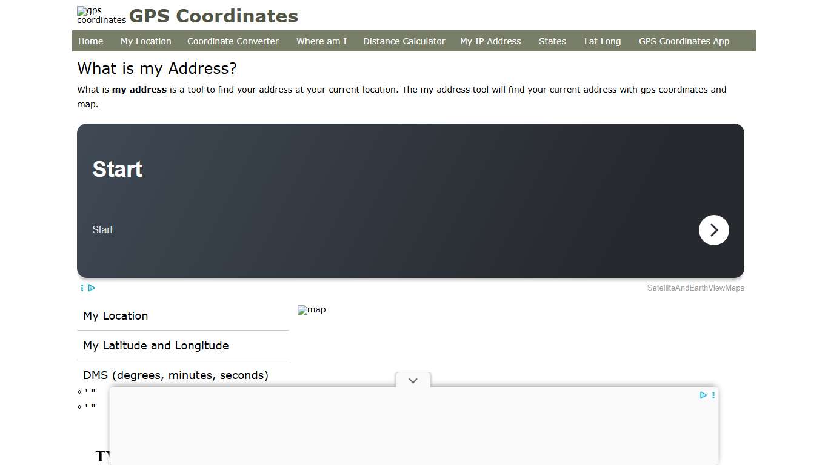828x465 pixels.
Task: Collapse the bottom ad using chevron tab
Action: click(x=413, y=381)
